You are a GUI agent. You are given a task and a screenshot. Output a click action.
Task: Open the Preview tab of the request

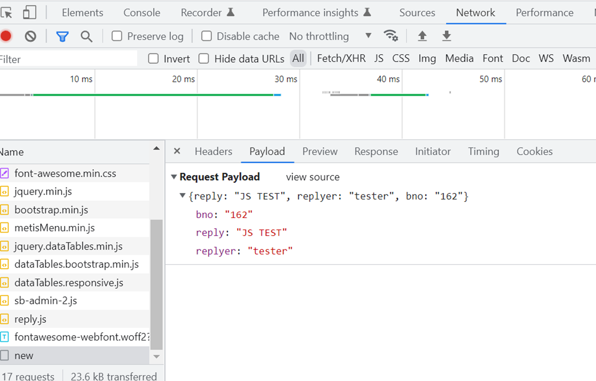click(x=320, y=151)
